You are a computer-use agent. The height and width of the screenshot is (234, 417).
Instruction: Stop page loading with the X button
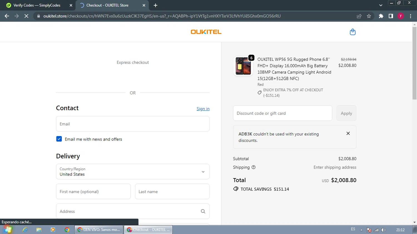tap(26, 16)
